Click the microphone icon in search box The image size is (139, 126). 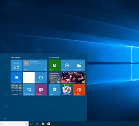26,124
